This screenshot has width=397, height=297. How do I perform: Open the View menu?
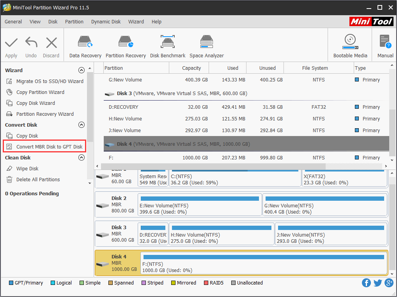click(35, 22)
